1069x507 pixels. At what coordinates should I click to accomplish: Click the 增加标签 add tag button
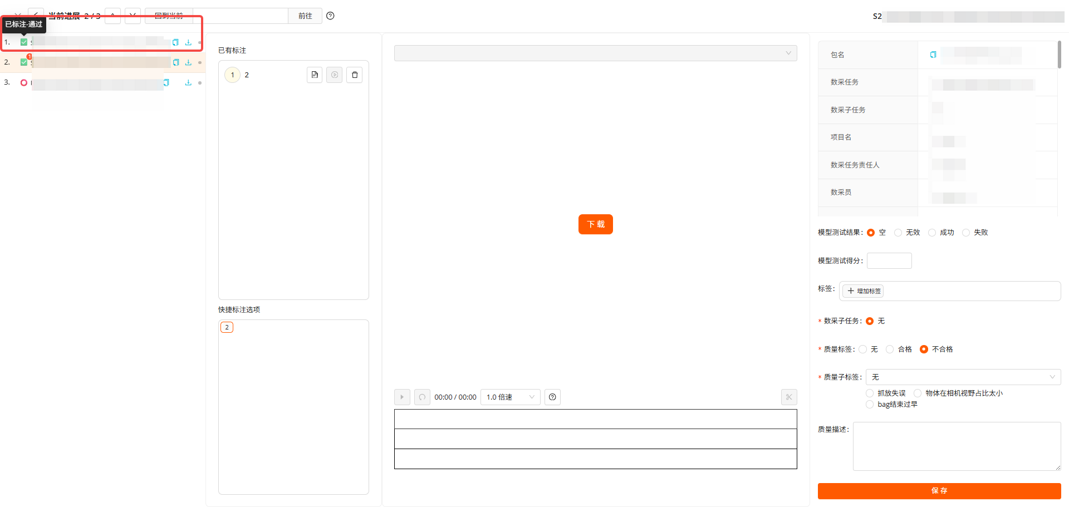[x=863, y=291]
